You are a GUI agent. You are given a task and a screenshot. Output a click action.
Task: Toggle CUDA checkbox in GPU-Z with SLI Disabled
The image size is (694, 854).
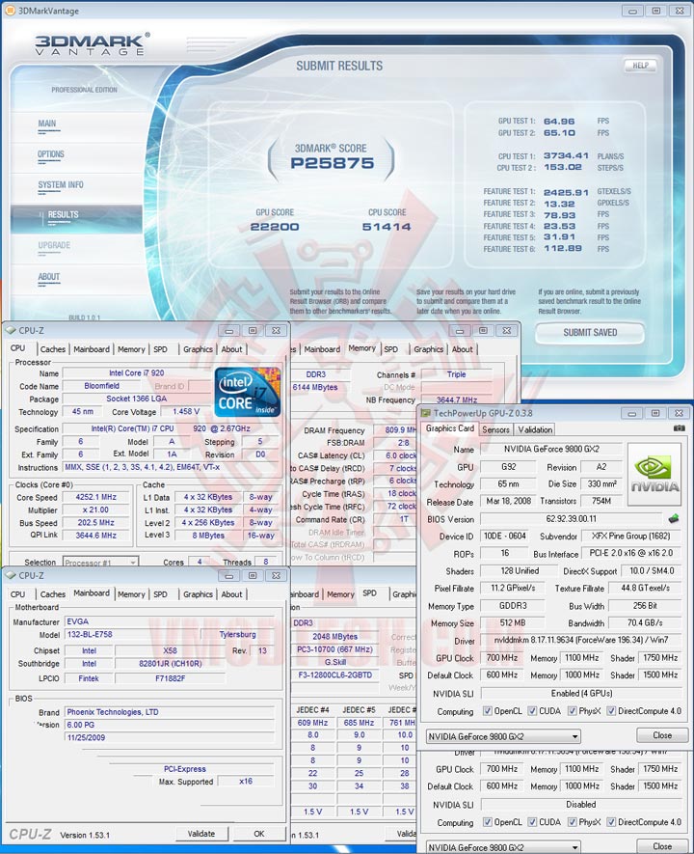(532, 822)
